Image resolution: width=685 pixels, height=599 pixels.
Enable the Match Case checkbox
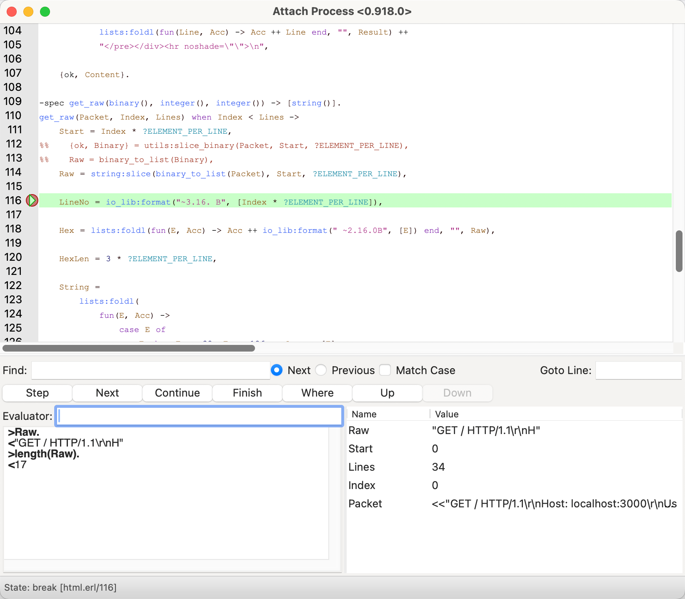[x=385, y=370]
